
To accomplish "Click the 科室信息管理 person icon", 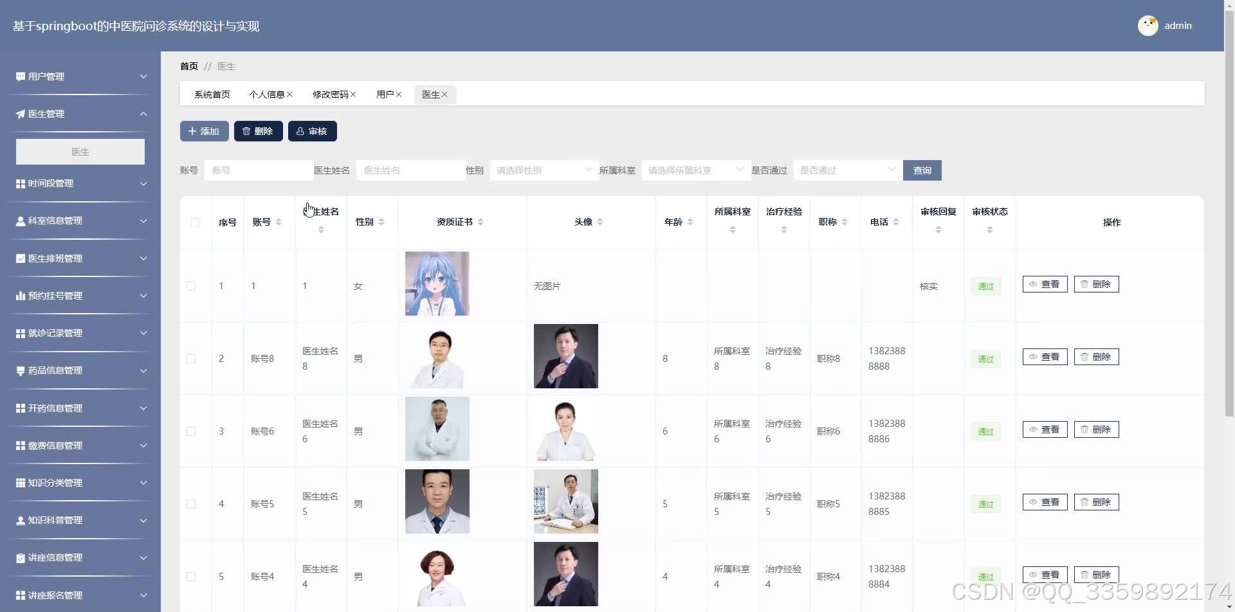I will (x=19, y=221).
